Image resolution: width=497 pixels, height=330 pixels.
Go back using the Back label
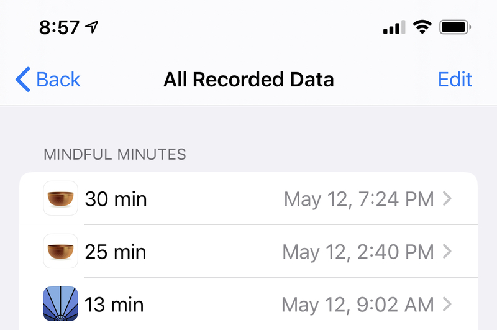pyautogui.click(x=58, y=80)
